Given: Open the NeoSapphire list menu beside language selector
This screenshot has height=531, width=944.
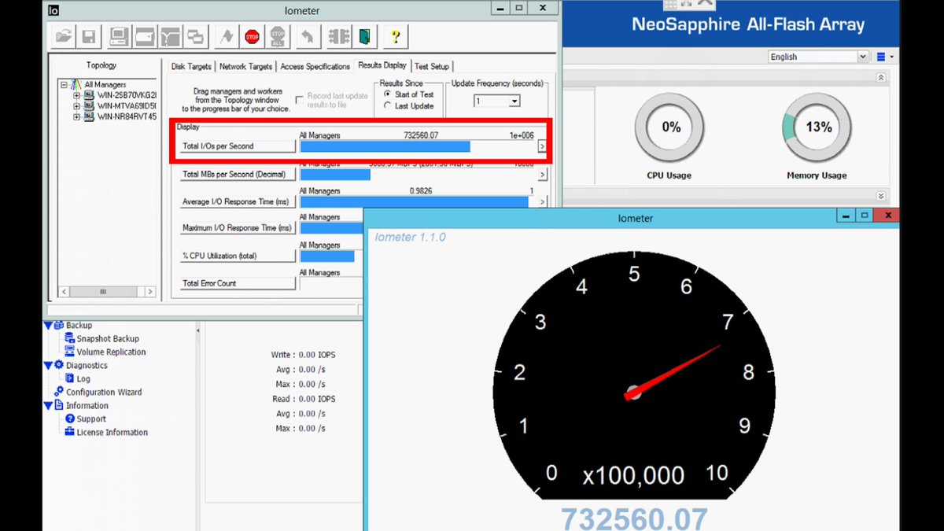Looking at the screenshot, I should (x=885, y=57).
